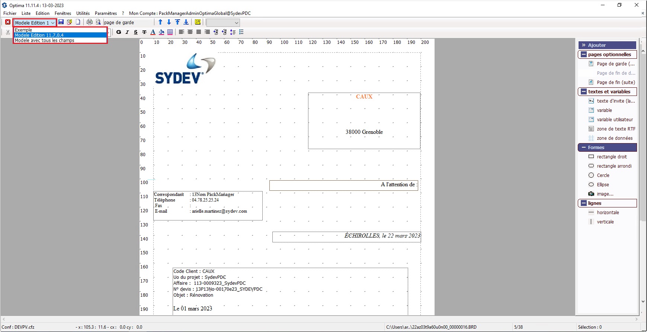Collapse 'pages optionnelles' section

pos(584,54)
